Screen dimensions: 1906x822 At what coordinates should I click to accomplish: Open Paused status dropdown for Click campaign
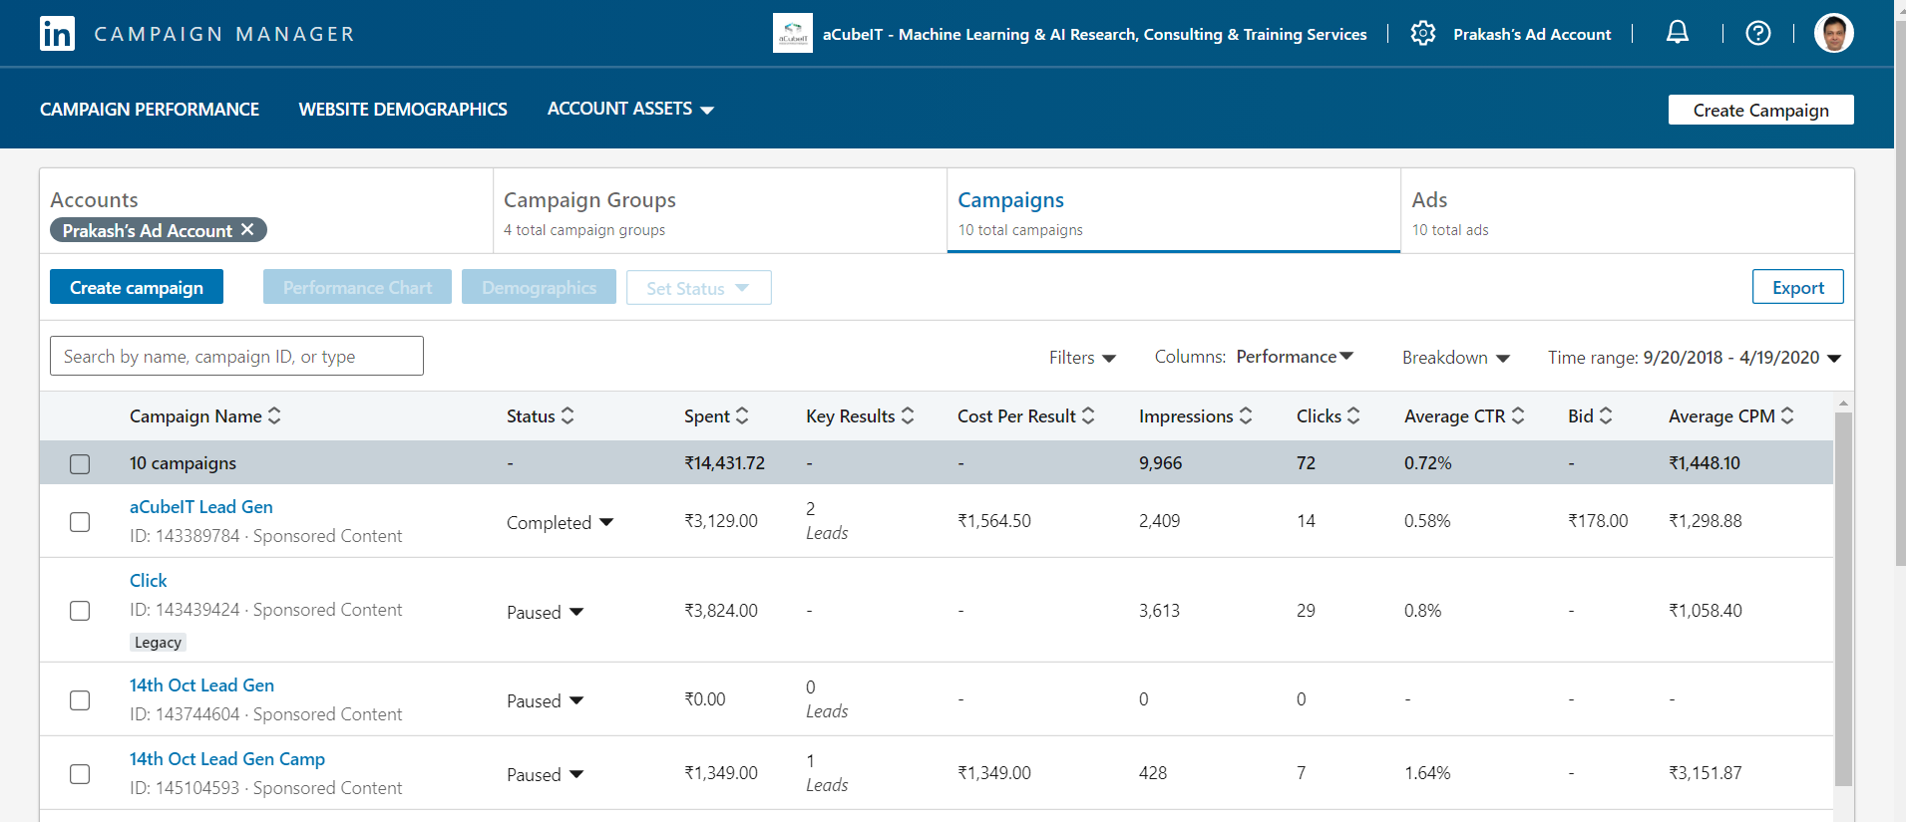coord(545,613)
